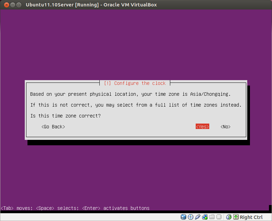
Task: Click the Tab key hint text
Action: [x=7, y=208]
